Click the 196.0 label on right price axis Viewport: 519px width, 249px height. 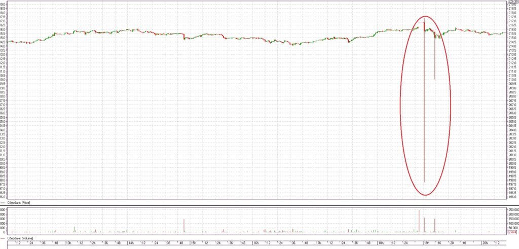513,197
